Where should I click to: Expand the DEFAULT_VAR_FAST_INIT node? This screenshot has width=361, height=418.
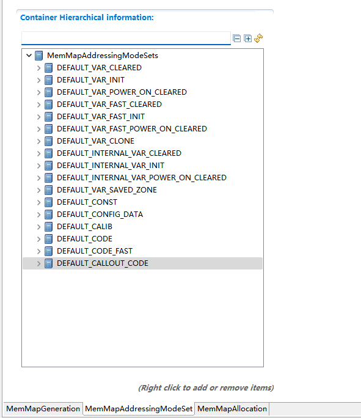point(39,117)
